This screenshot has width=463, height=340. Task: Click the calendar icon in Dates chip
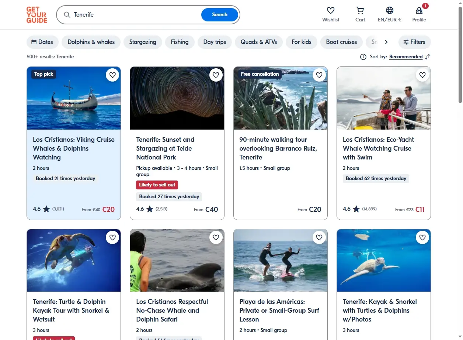(34, 42)
